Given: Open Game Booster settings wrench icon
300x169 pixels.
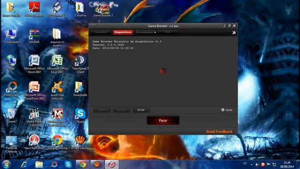Looking at the screenshot, I should pyautogui.click(x=234, y=32).
